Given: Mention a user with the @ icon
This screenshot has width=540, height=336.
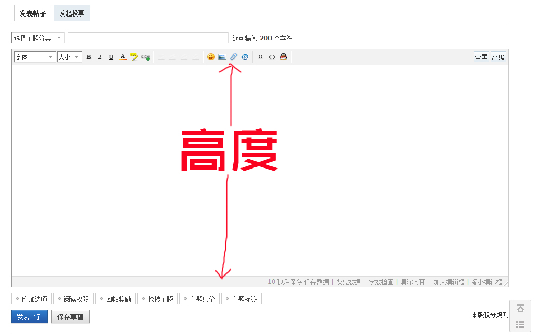Looking at the screenshot, I should (244, 57).
